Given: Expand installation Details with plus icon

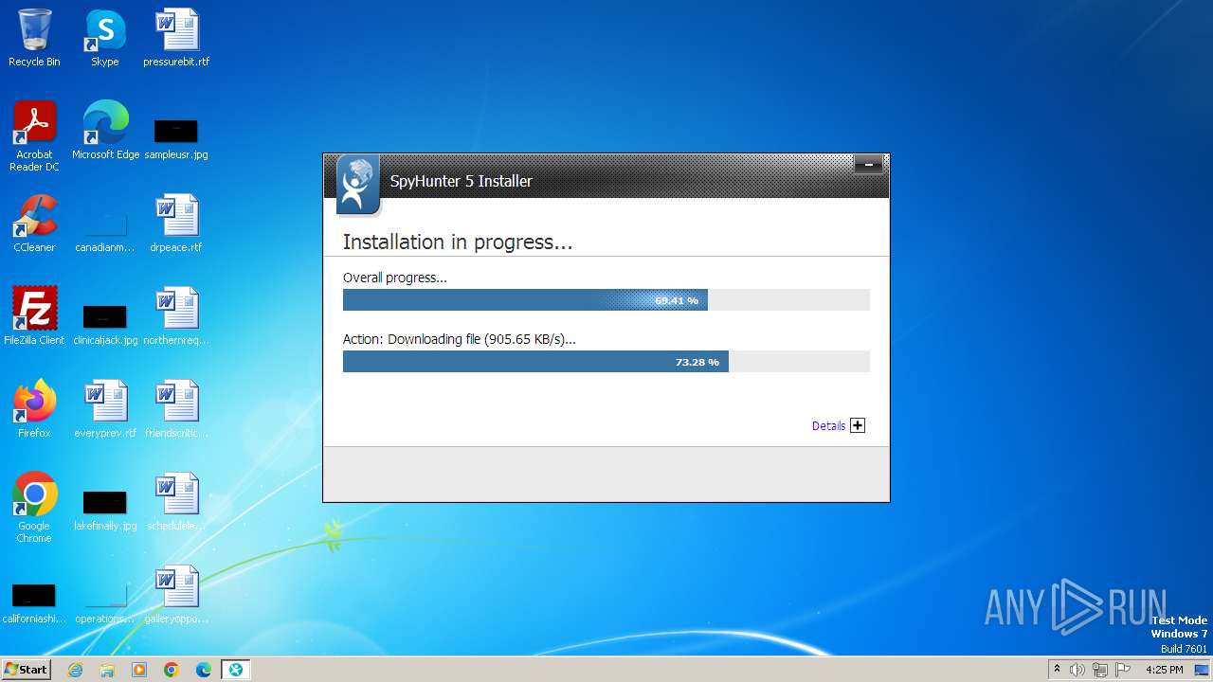Looking at the screenshot, I should pyautogui.click(x=858, y=425).
